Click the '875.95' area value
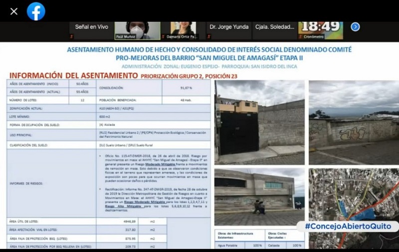Viewport: 399px width, 252px height. tap(130, 239)
